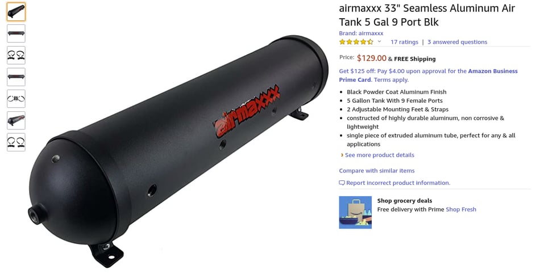Click the Terms apply link
The height and width of the screenshot is (274, 540).
click(391, 80)
